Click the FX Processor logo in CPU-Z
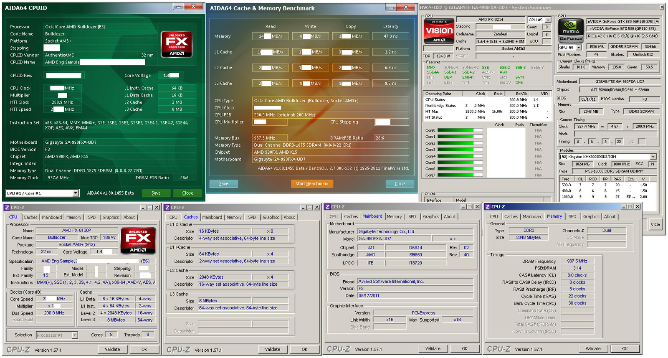 pos(138,241)
